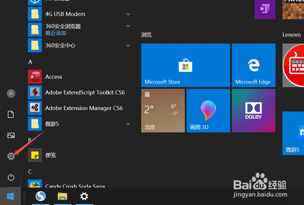The height and width of the screenshot is (205, 304).
Task: Open the Minecraft tile
Action: (293, 9)
